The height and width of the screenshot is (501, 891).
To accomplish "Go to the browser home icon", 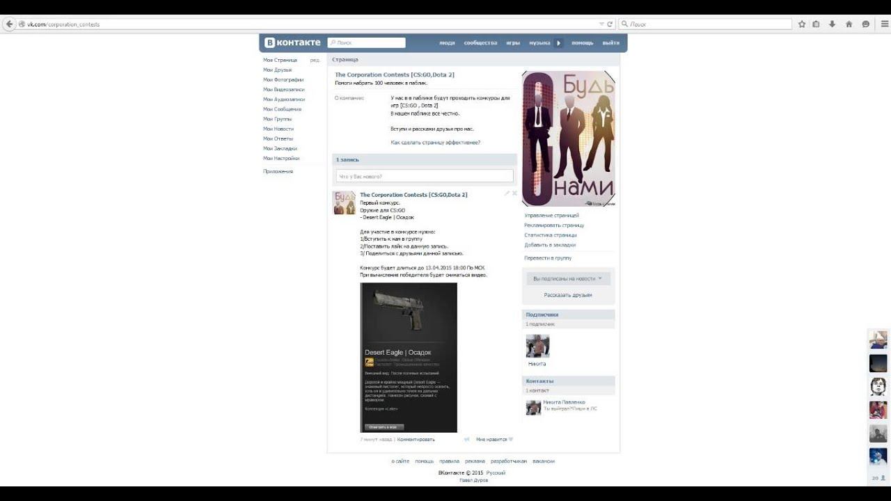I will click(849, 24).
